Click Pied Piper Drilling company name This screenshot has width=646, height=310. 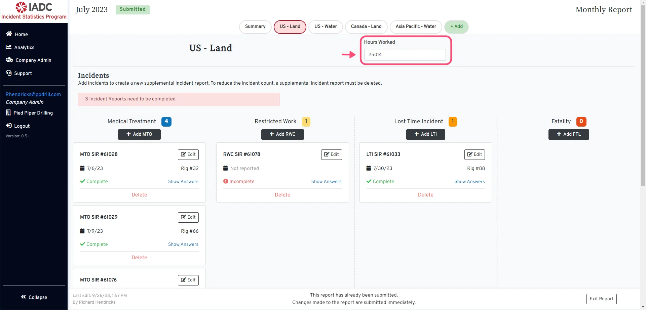point(33,113)
